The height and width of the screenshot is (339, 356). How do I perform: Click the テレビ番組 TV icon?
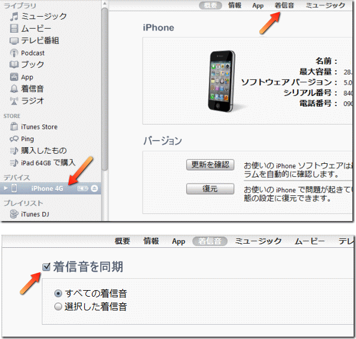(14, 41)
